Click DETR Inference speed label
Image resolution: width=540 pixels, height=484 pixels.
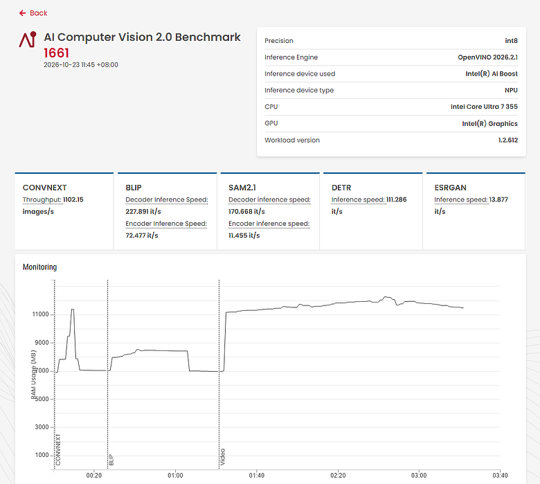(x=358, y=200)
